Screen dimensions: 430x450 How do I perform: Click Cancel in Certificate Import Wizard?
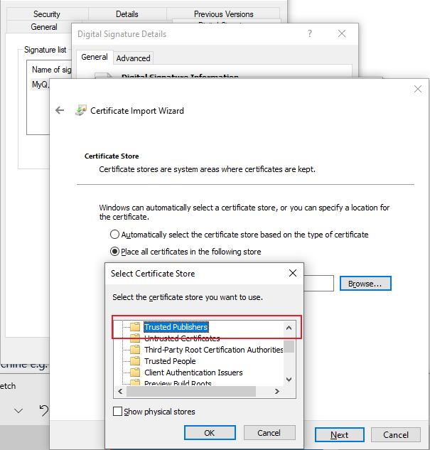[x=396, y=435]
